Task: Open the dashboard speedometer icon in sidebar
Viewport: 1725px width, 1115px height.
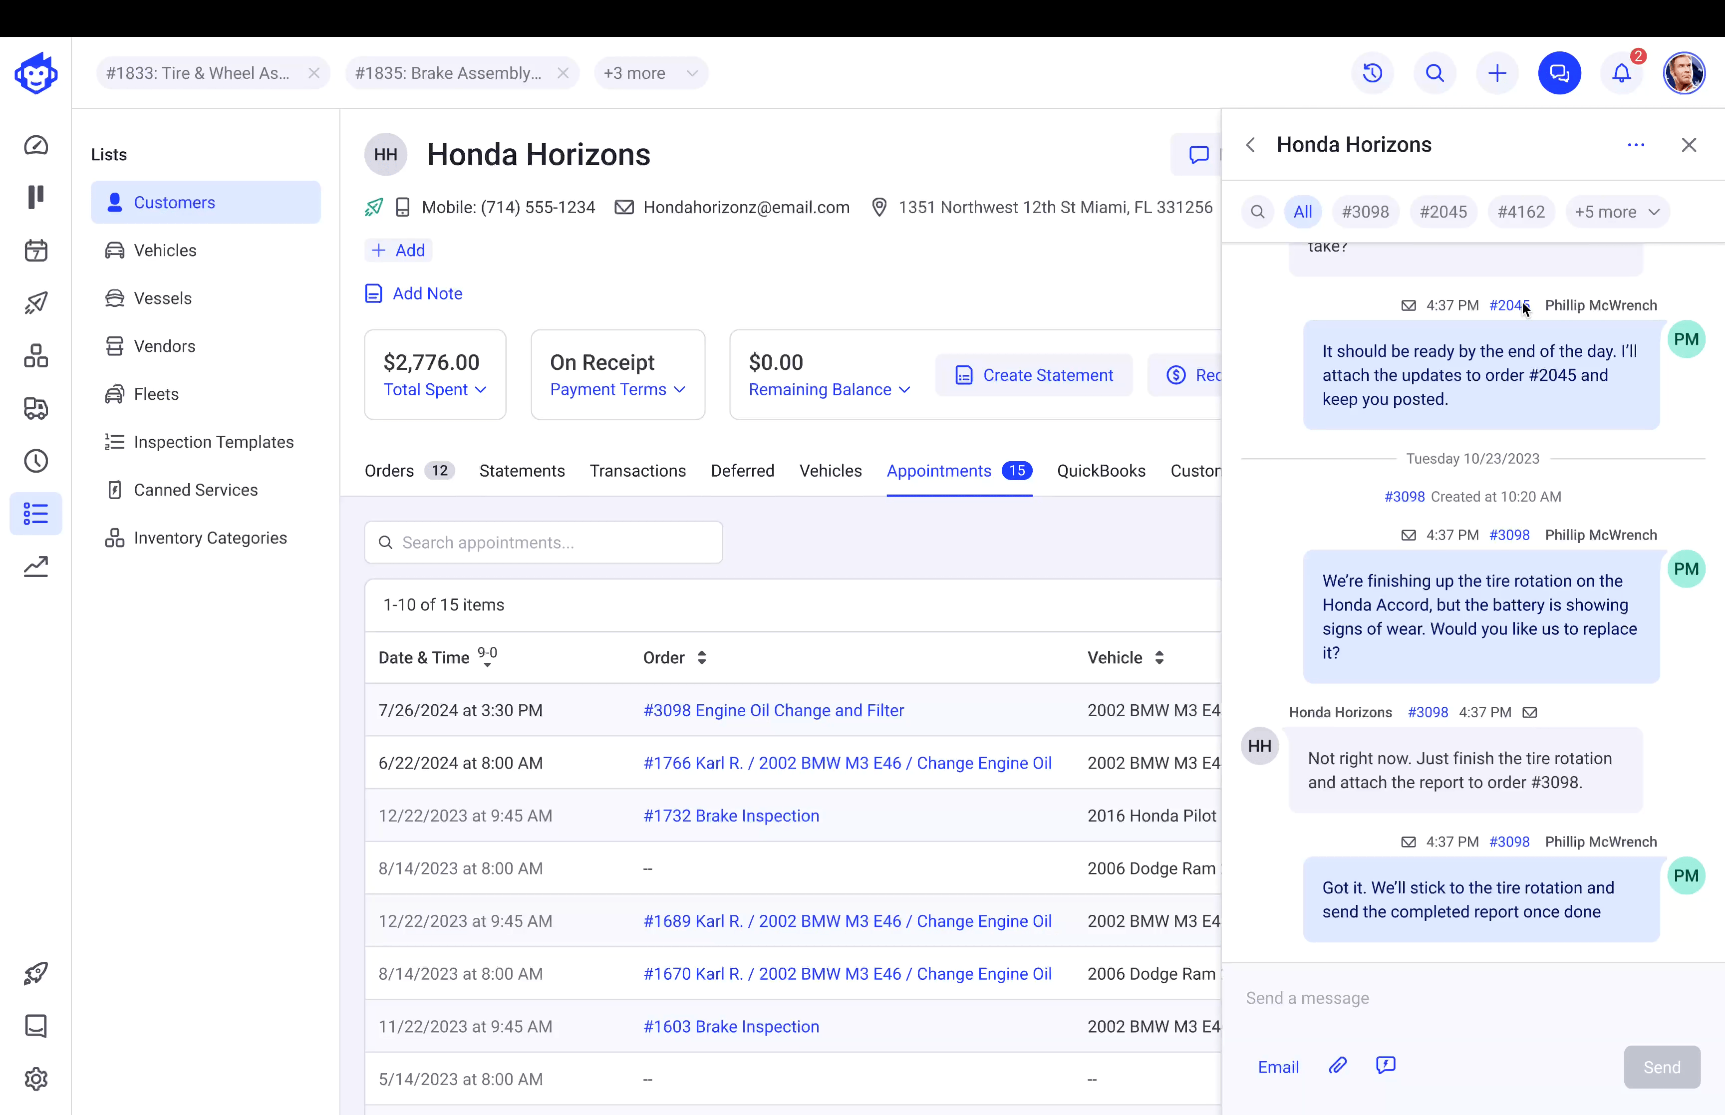Action: click(35, 145)
